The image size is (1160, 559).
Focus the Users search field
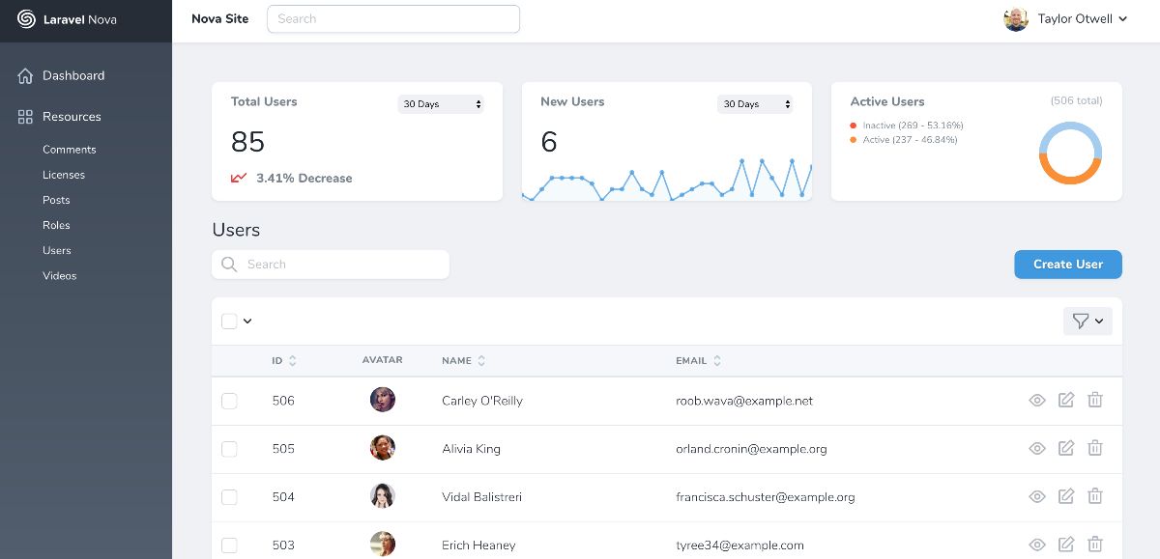[340, 265]
